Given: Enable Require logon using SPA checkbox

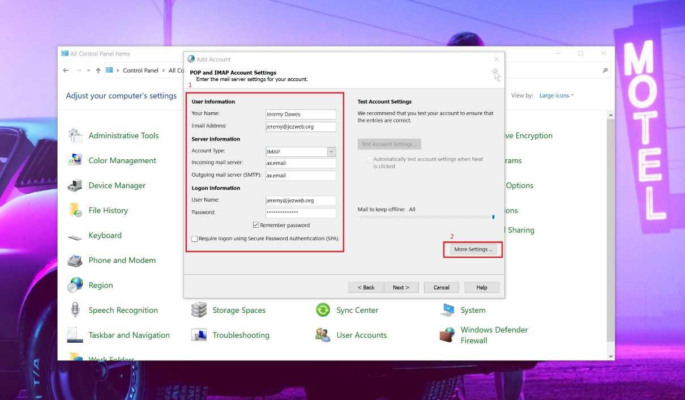Looking at the screenshot, I should pyautogui.click(x=195, y=239).
